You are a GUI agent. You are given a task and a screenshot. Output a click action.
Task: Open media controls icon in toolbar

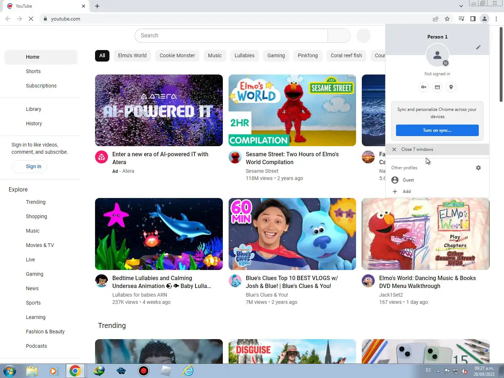click(x=461, y=19)
